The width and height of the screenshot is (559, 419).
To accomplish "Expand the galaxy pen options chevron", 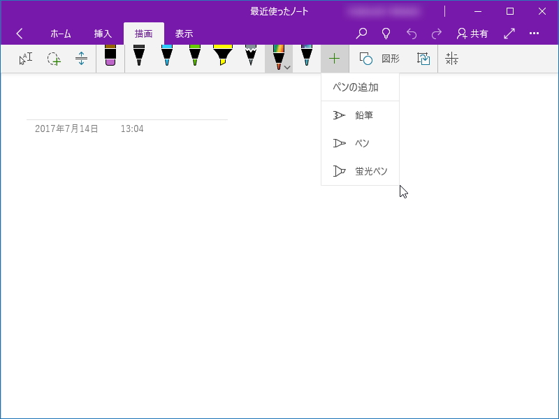I will click(286, 66).
